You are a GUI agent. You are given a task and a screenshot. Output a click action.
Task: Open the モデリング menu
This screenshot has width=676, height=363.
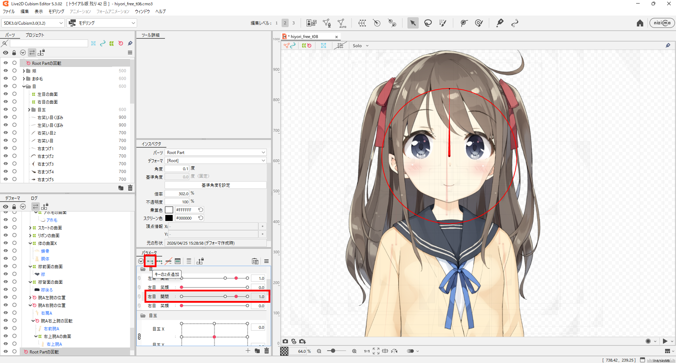click(x=56, y=12)
